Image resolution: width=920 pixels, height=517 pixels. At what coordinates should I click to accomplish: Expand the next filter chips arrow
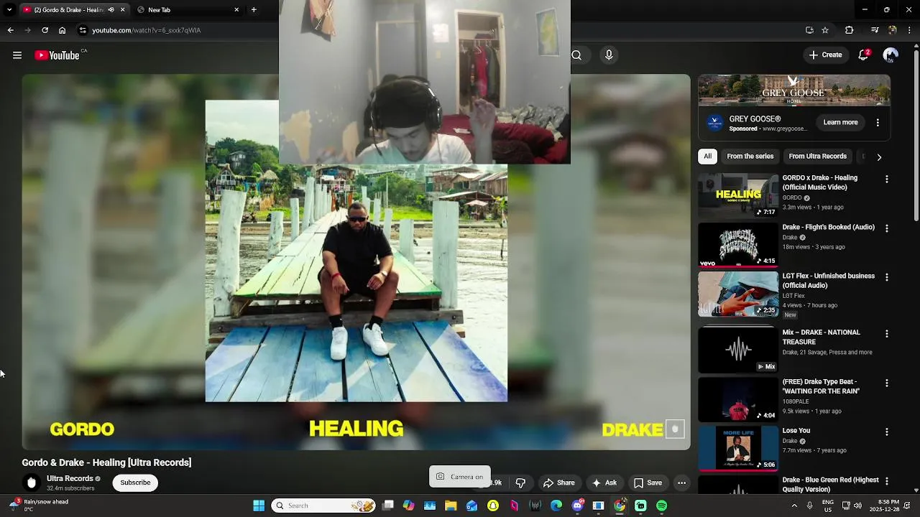coord(878,157)
